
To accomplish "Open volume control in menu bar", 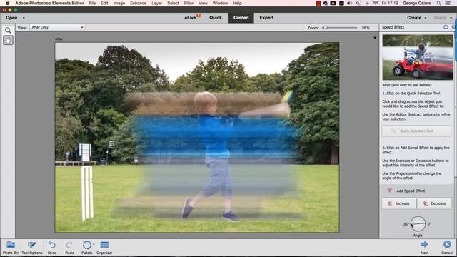I will tap(350, 3).
